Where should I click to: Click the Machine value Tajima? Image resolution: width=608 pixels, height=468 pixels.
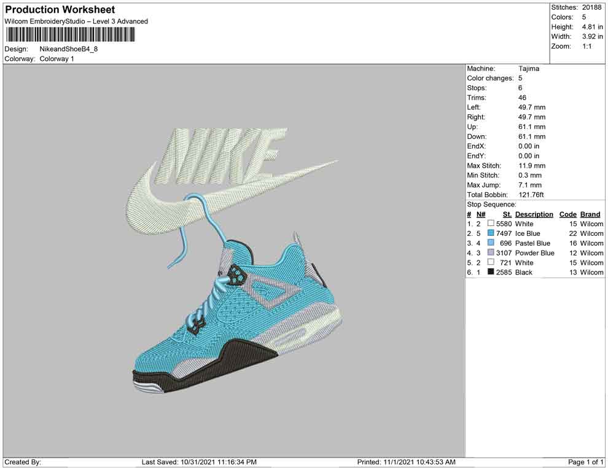tap(529, 69)
